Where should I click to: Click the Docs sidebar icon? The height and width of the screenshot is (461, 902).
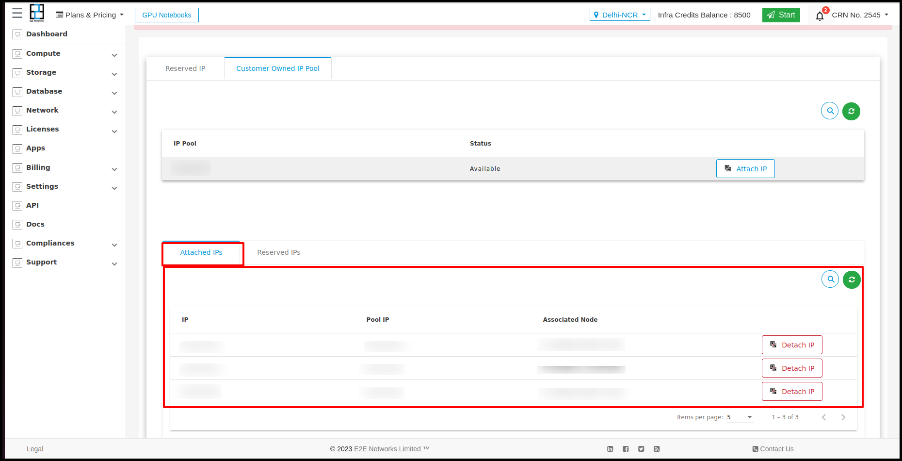(x=17, y=225)
